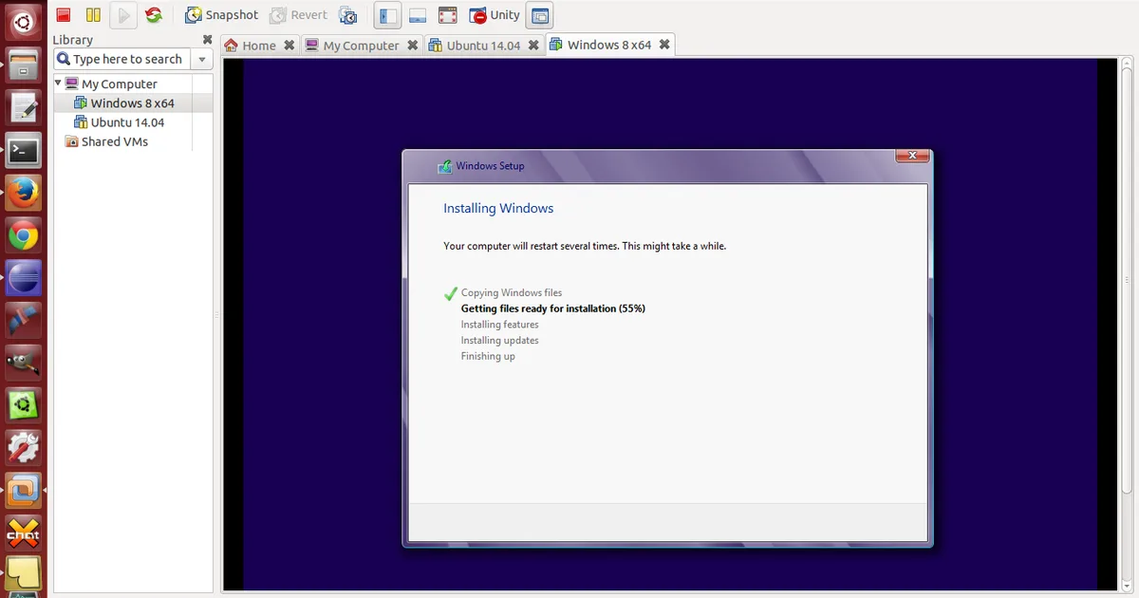Switch to Unity mode
1139x598 pixels.
click(x=495, y=15)
